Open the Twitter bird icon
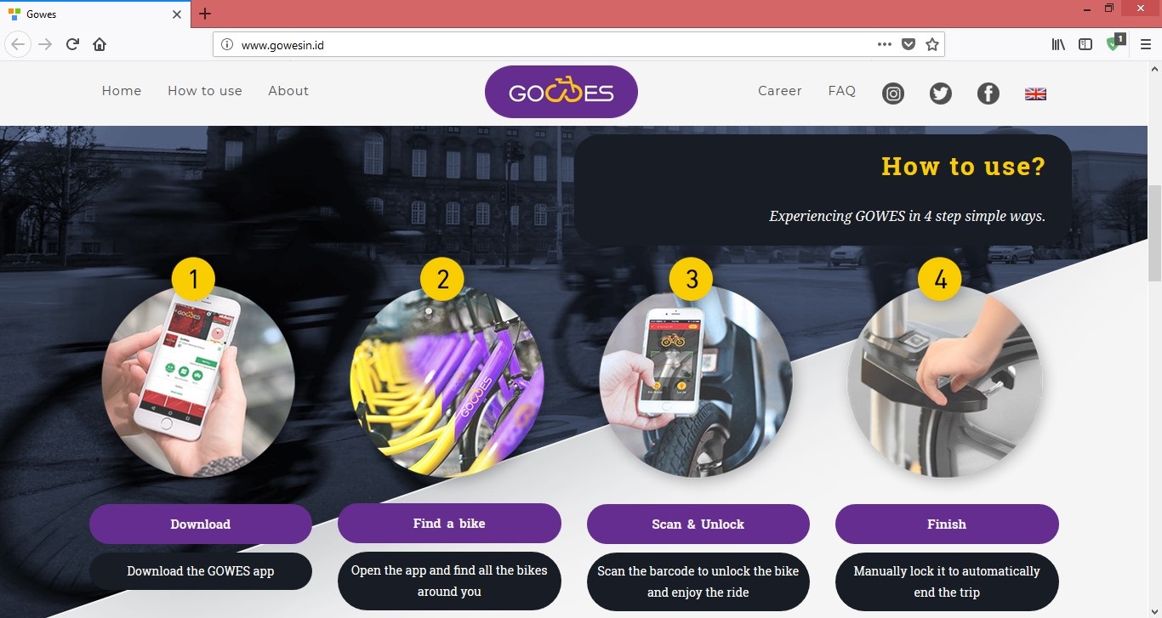The image size is (1162, 618). tap(941, 94)
